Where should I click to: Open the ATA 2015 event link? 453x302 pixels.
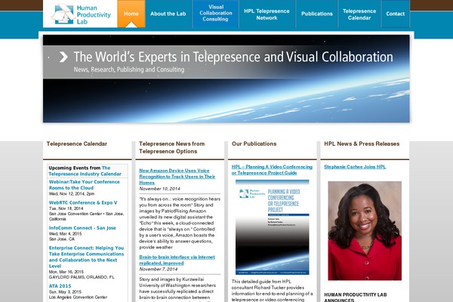coord(60,286)
